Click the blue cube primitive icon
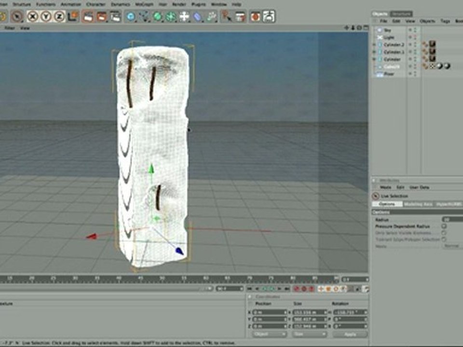Image resolution: width=463 pixels, height=347 pixels. click(x=131, y=16)
